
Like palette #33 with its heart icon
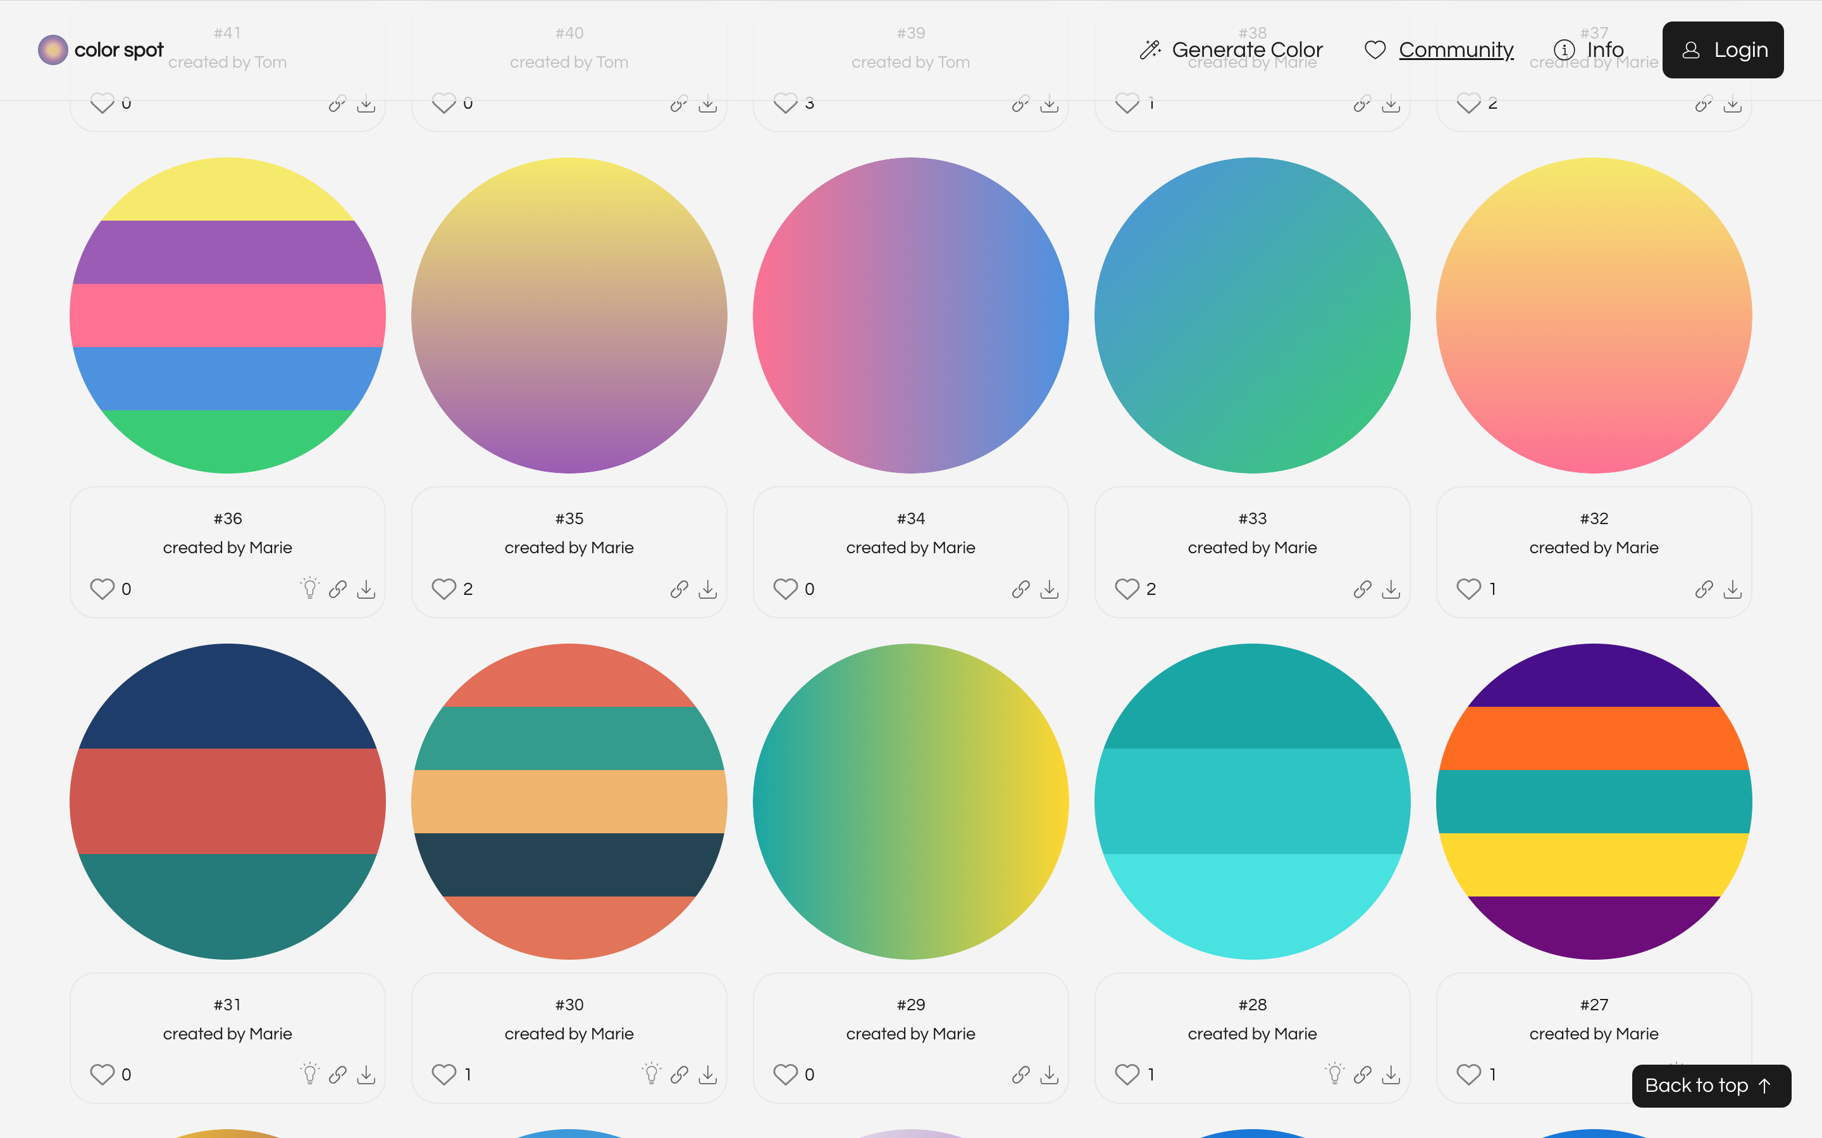pyautogui.click(x=1126, y=589)
